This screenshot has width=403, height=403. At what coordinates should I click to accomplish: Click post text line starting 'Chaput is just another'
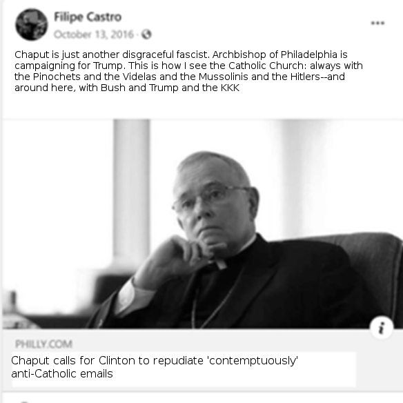tap(181, 55)
